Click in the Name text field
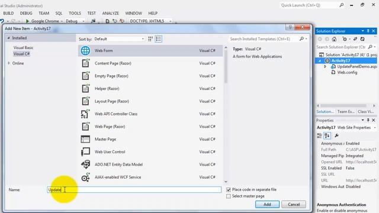The width and height of the screenshot is (379, 213). 134,190
